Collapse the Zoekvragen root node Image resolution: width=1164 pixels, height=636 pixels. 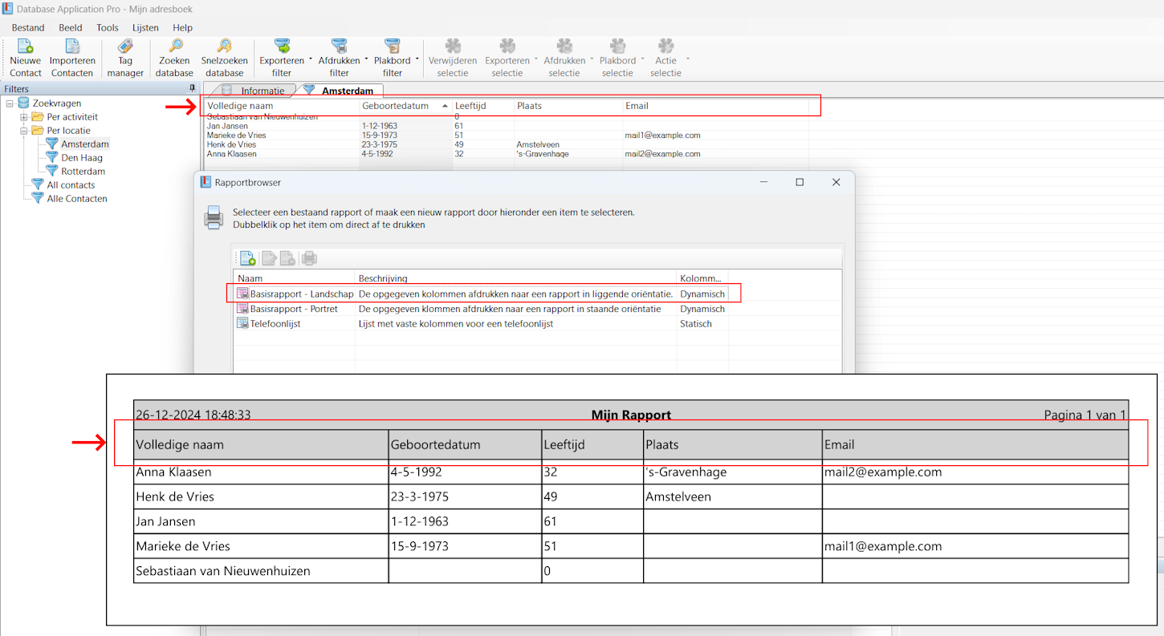pos(10,103)
